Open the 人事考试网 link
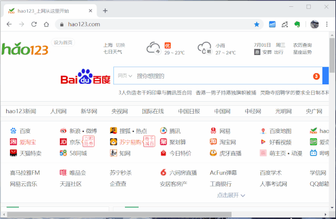This screenshot has height=219, width=336. [273, 184]
